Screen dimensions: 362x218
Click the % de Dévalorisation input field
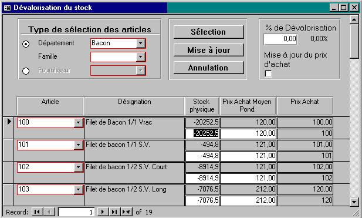(280, 39)
